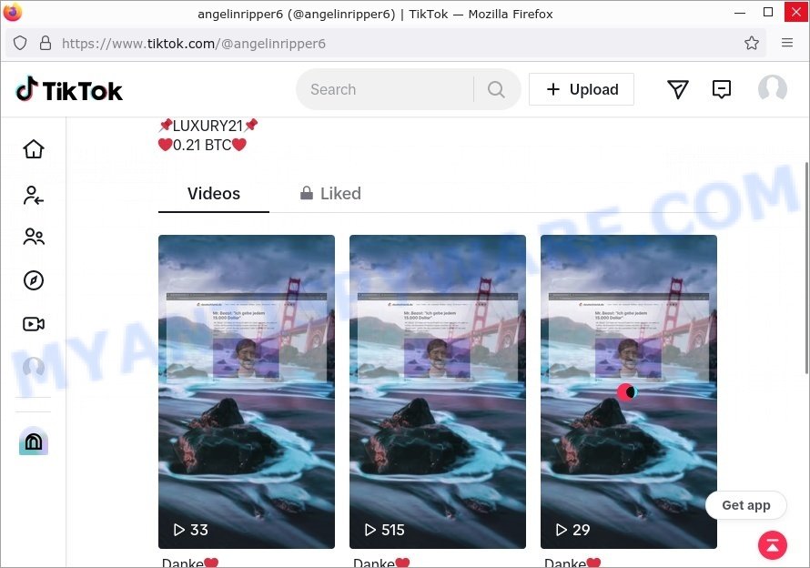The image size is (810, 568).
Task: Open the messages paper plane icon
Action: coord(678,89)
